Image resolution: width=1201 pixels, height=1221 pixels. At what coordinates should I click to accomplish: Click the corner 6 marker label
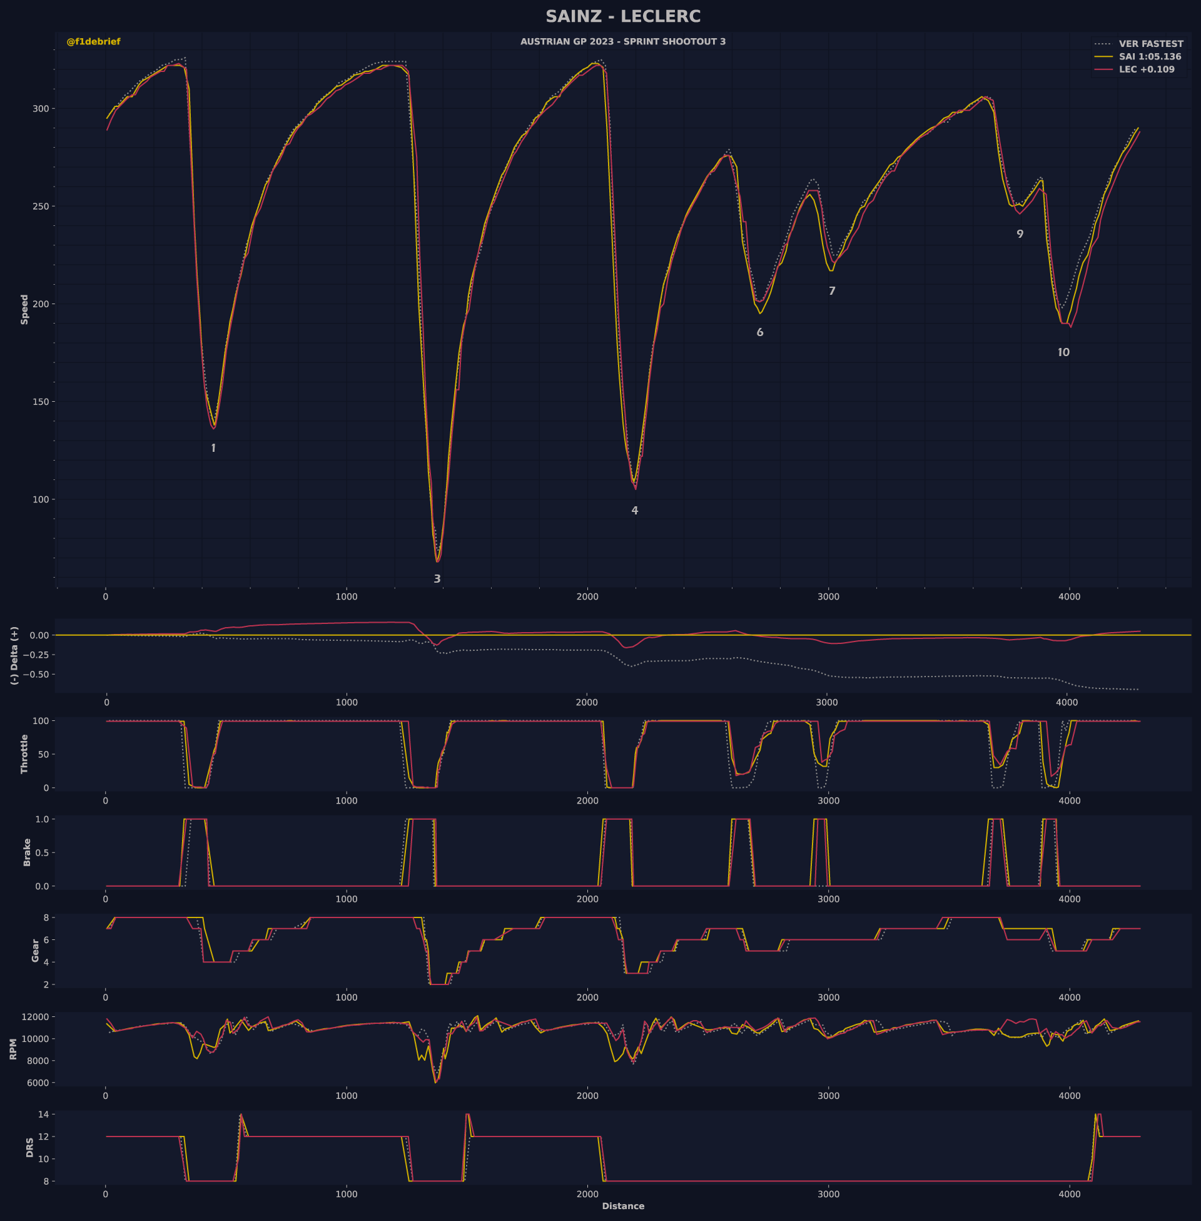[x=760, y=332]
